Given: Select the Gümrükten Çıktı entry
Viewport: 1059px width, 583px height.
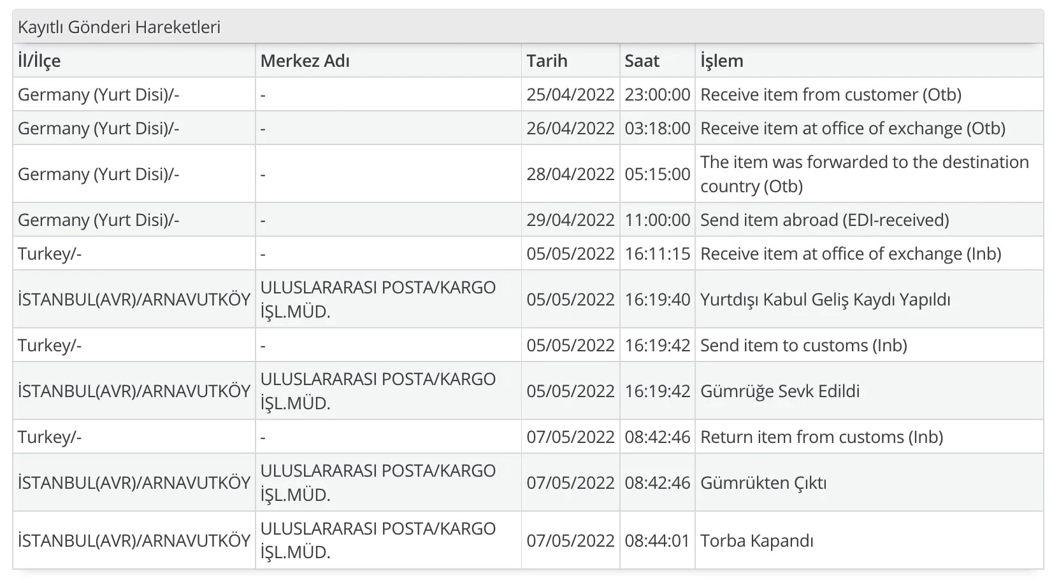Looking at the screenshot, I should [x=763, y=483].
